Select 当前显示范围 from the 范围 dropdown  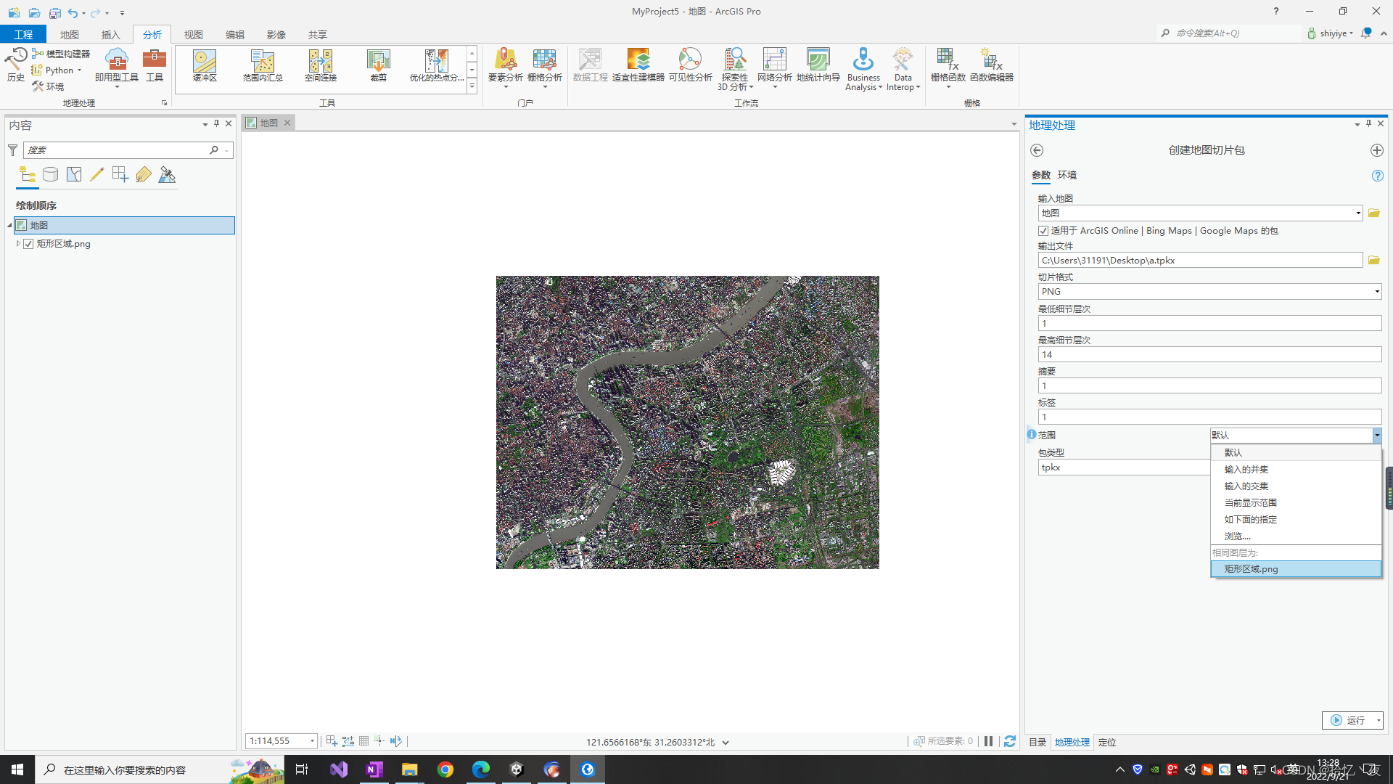click(x=1250, y=502)
